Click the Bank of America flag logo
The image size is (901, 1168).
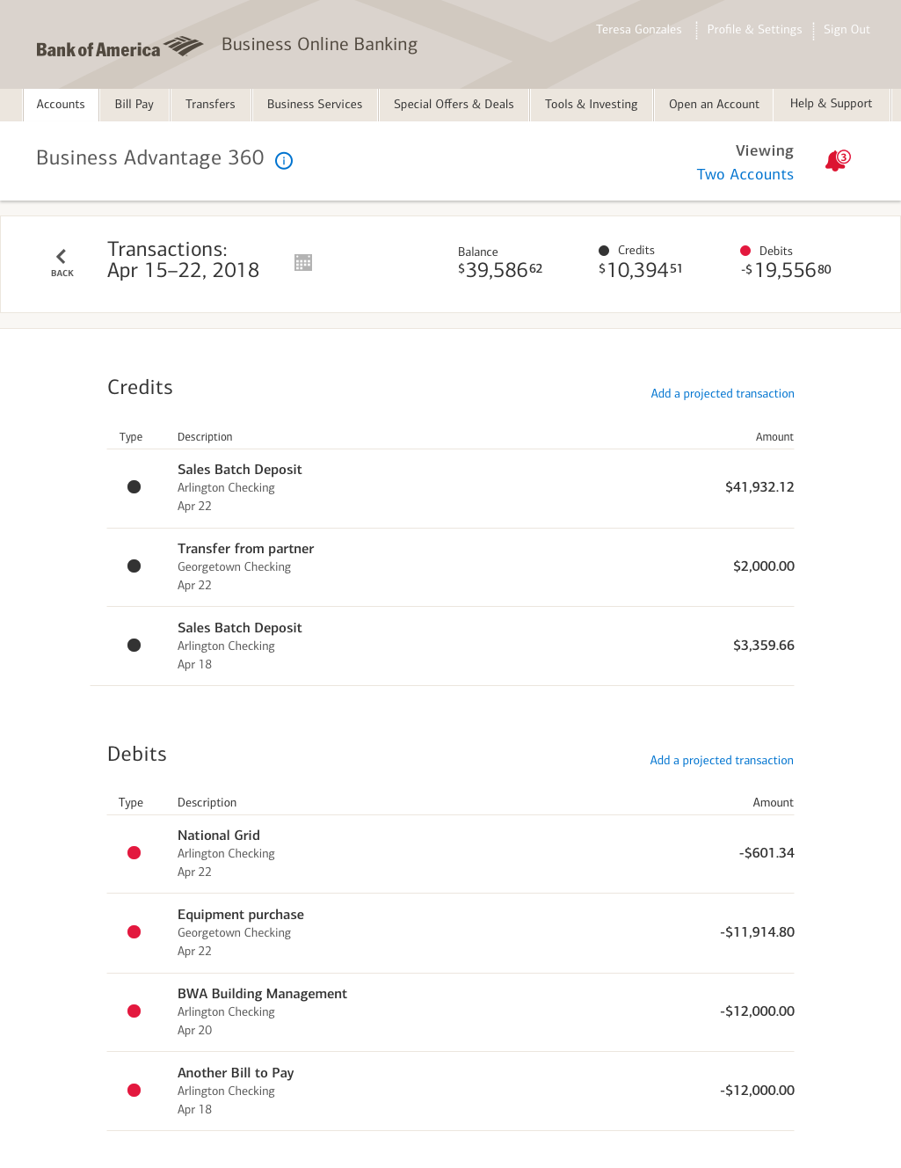click(184, 46)
